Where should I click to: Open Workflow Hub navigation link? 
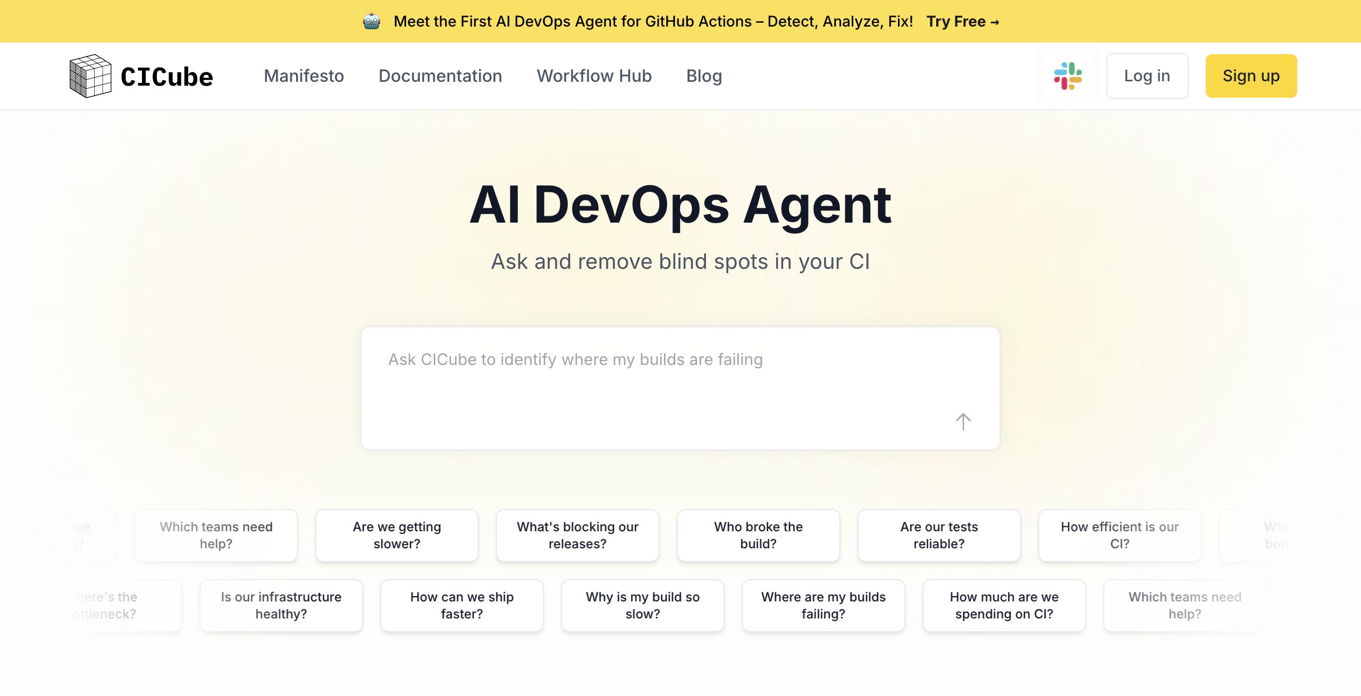[x=594, y=76]
